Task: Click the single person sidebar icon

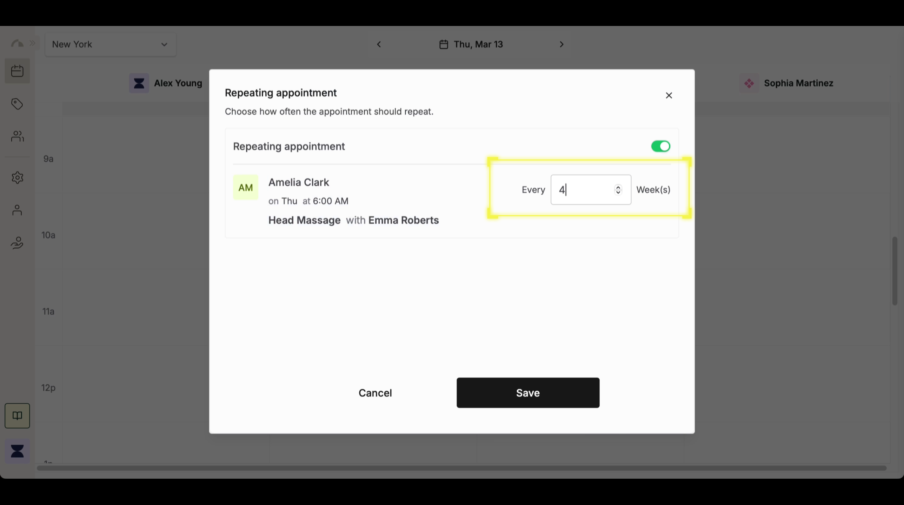Action: coord(17,210)
